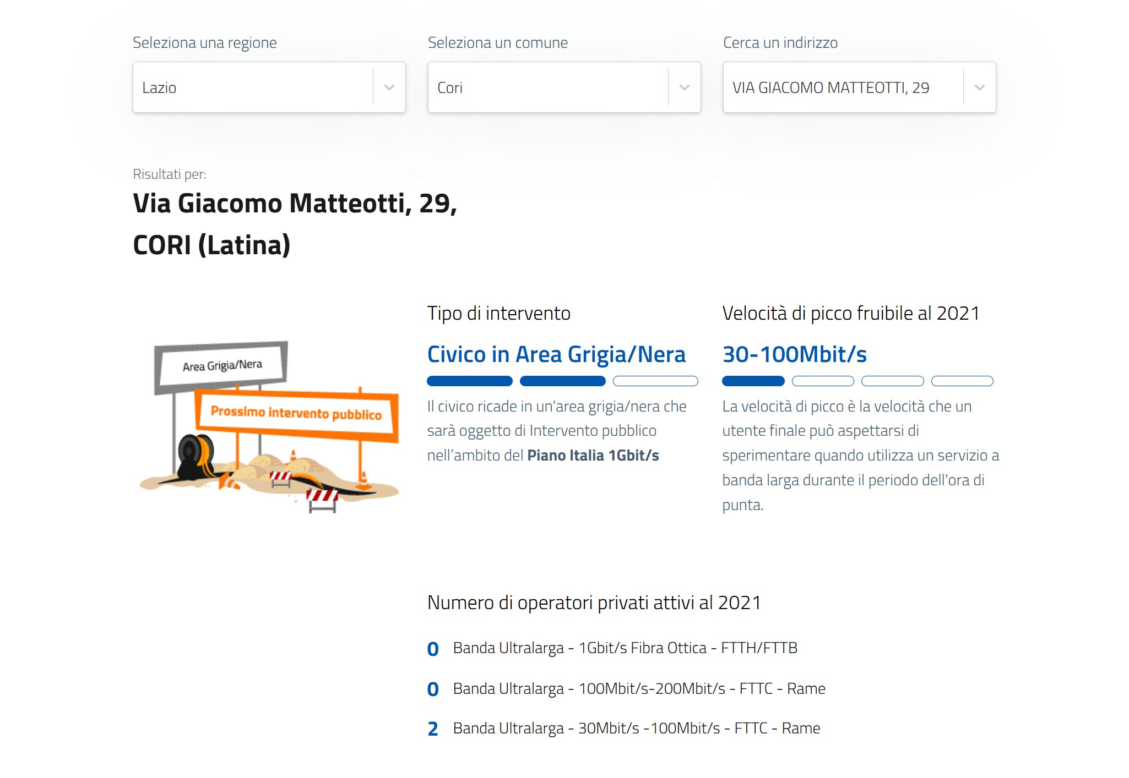The image size is (1129, 778).
Task: Click first filled segment of intervento progress bar
Action: point(469,381)
